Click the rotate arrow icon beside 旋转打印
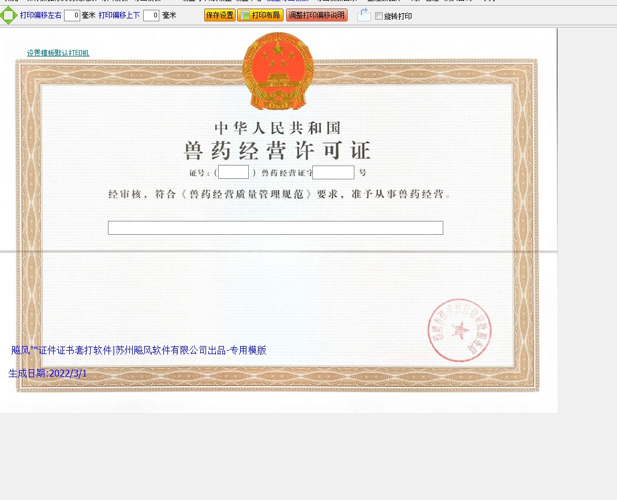This screenshot has height=500, width=617. point(364,15)
